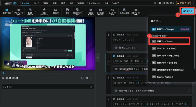Click the subtitle icon beside 皆さんこんにちは

coord(116,47)
